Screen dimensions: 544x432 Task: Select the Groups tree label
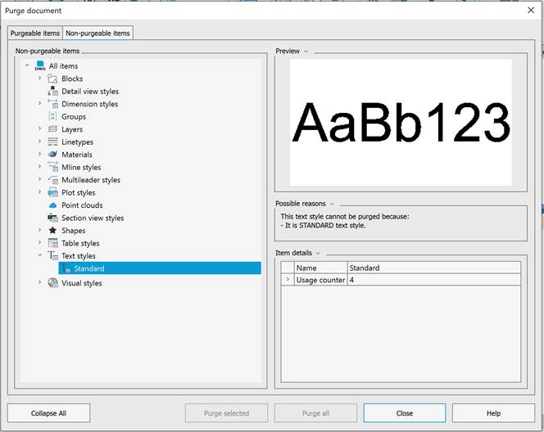74,117
